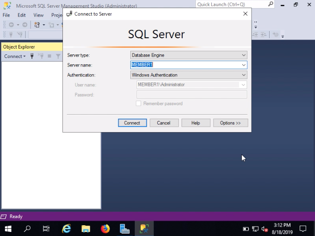Expand the Add New Item dropdown arrow
This screenshot has width=315, height=236.
click(58, 25)
